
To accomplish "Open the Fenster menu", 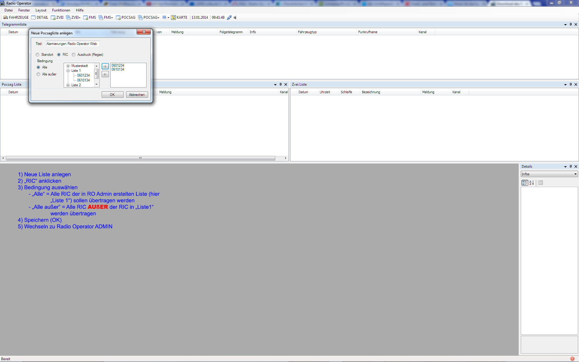I will tap(24, 10).
